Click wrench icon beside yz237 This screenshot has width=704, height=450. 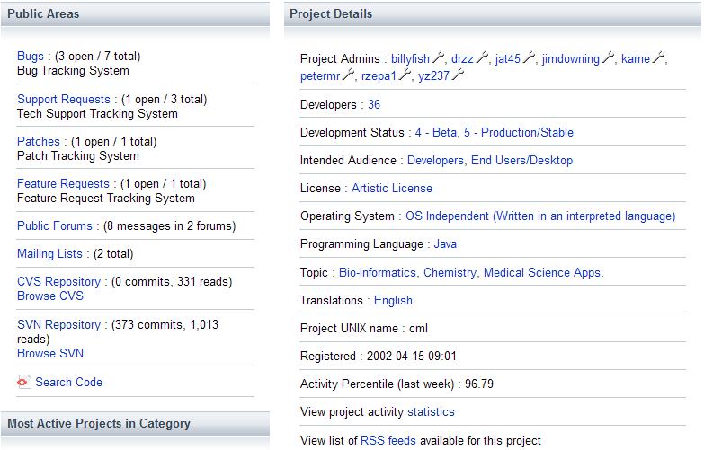(x=458, y=75)
